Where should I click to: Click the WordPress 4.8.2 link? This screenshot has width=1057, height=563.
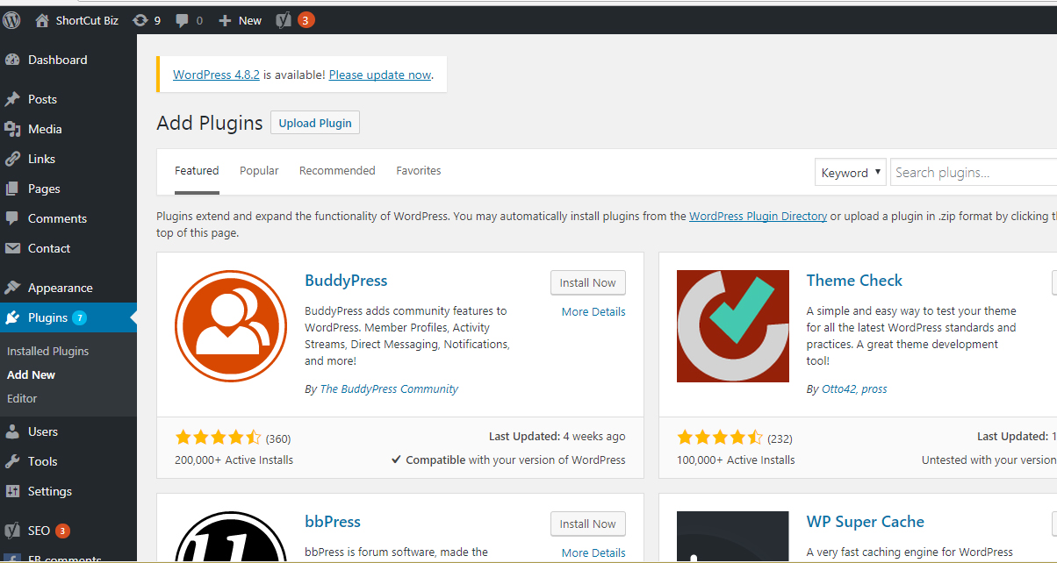[x=216, y=75]
